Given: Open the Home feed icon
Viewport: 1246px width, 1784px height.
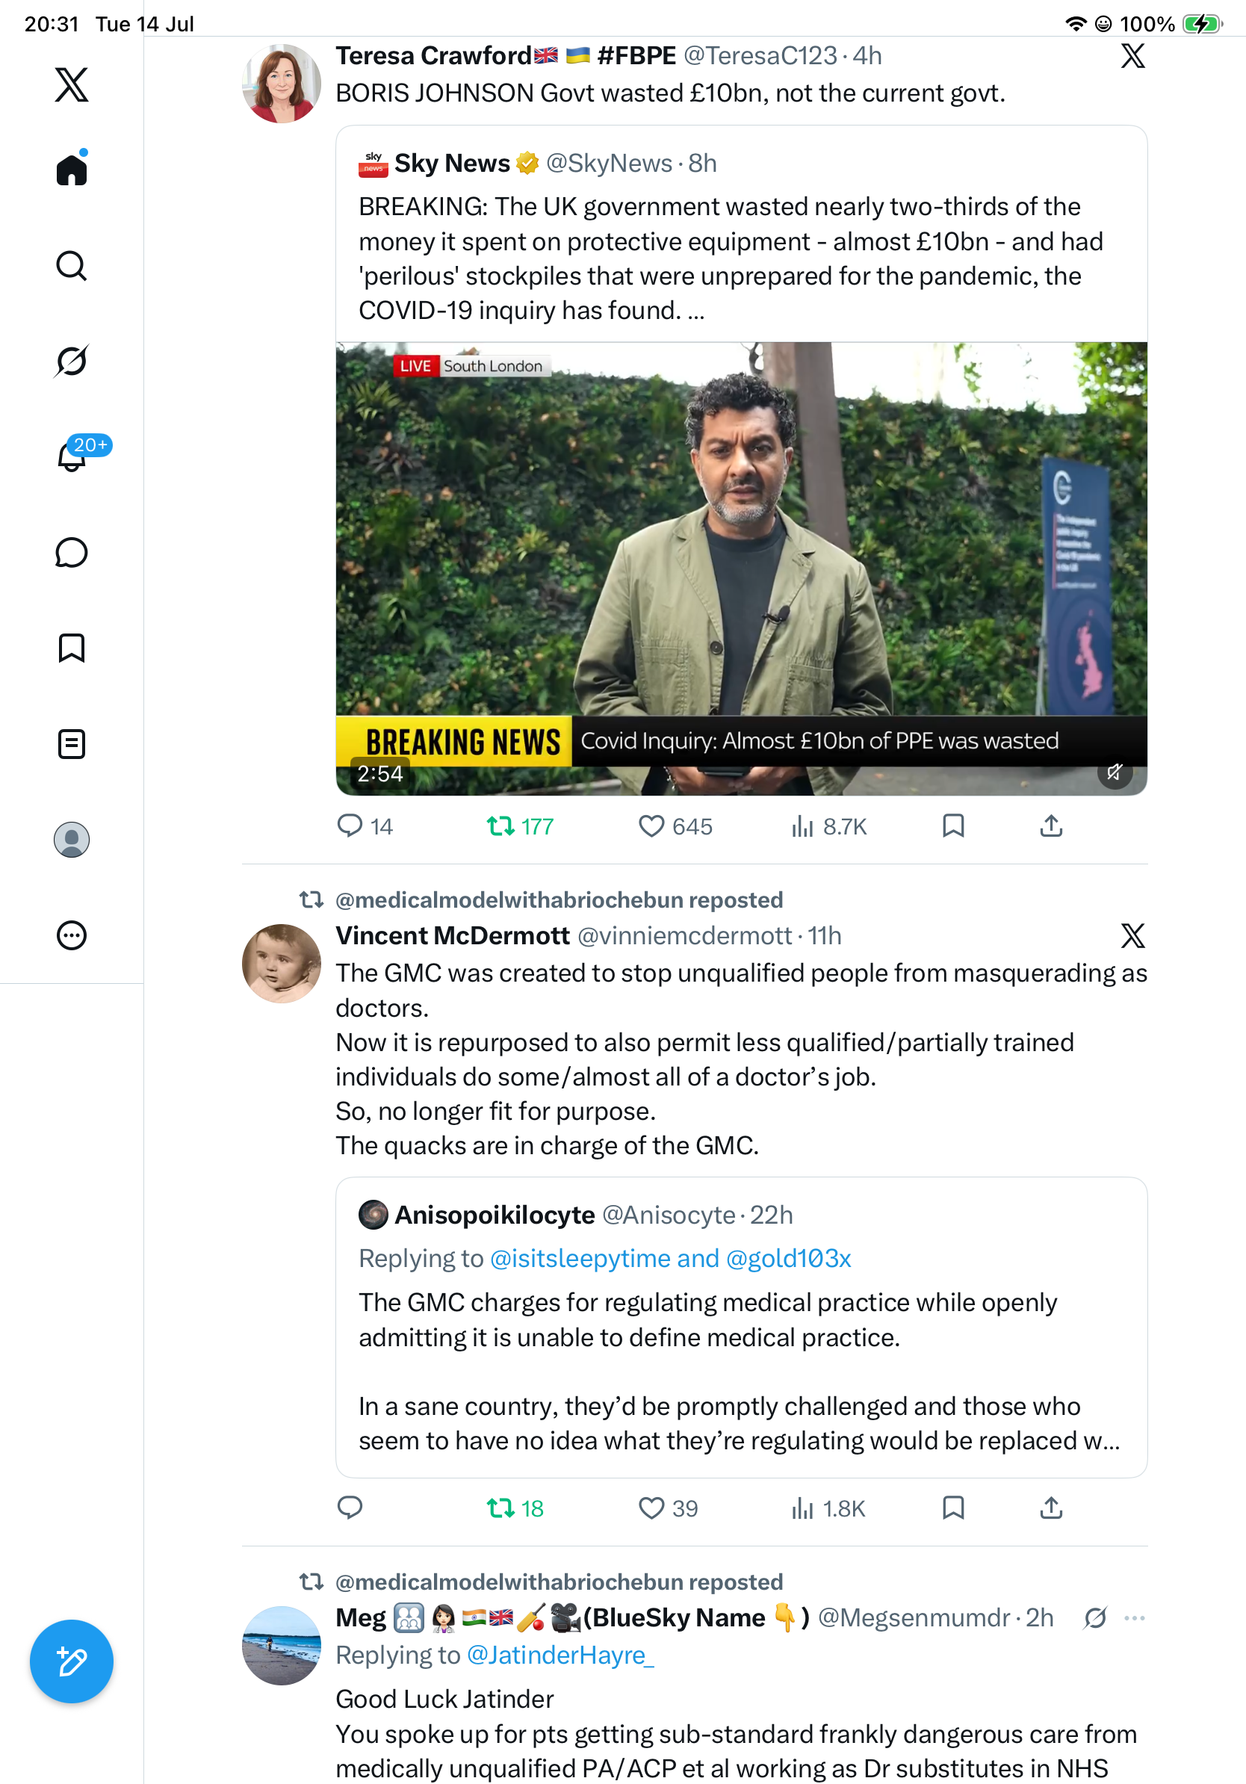Looking at the screenshot, I should click(x=72, y=169).
